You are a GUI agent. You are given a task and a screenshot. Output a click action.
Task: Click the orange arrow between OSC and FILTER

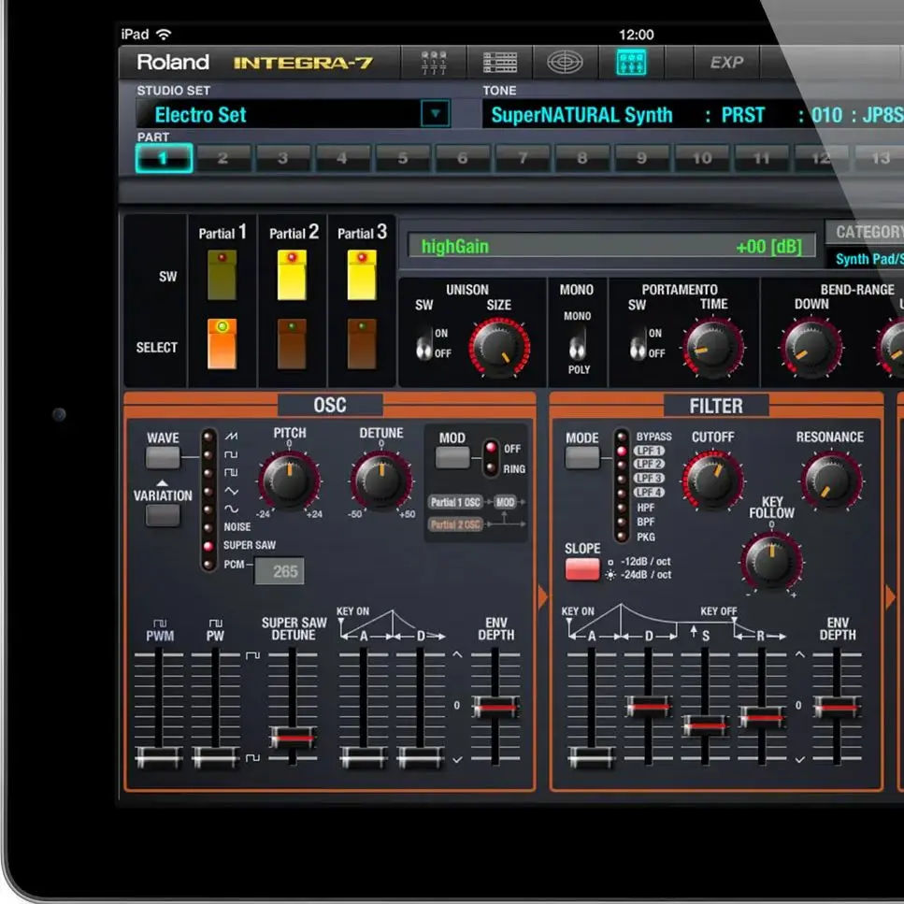(x=542, y=597)
